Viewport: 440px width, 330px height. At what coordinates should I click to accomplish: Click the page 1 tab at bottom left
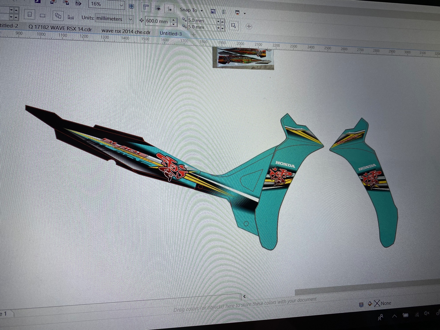pos(6,314)
